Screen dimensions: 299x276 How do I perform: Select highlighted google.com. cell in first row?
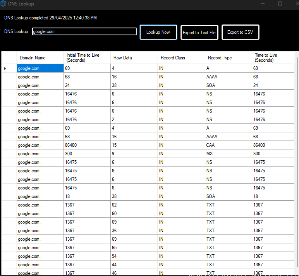(40, 68)
